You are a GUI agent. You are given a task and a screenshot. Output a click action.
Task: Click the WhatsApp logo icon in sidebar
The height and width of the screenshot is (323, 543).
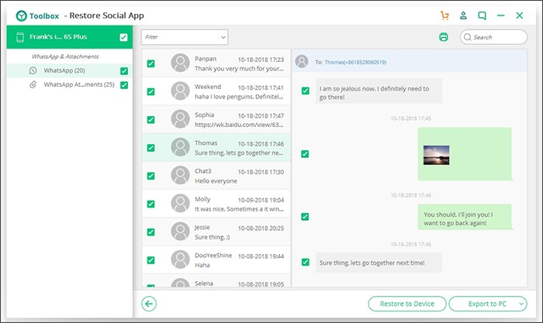click(x=33, y=70)
